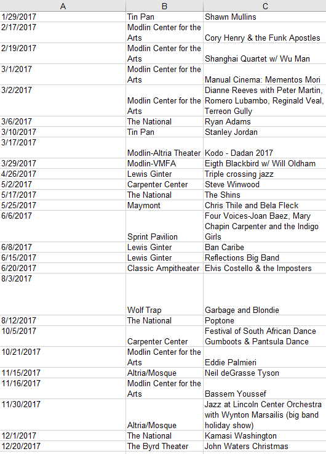Select the Garbage and Blondie cell
Screen dimensions: 326x454
(x=264, y=294)
